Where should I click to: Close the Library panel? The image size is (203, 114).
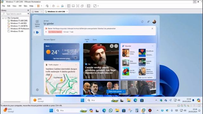click(x=28, y=10)
